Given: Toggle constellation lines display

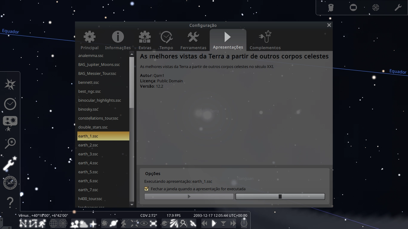Looking at the screenshot, I should 23,223.
